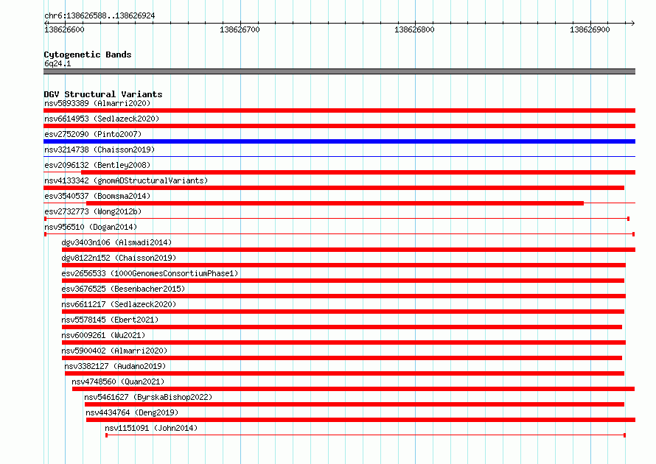
Task: Click ruler position 138626700
Action: tap(240, 29)
